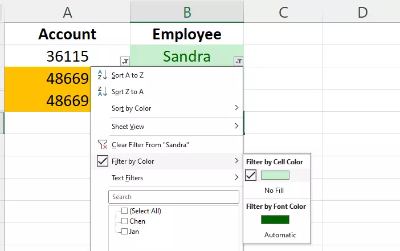Viewport: 400px width, 251px height.
Task: Click the Sort A to Z icon
Action: [x=103, y=75]
